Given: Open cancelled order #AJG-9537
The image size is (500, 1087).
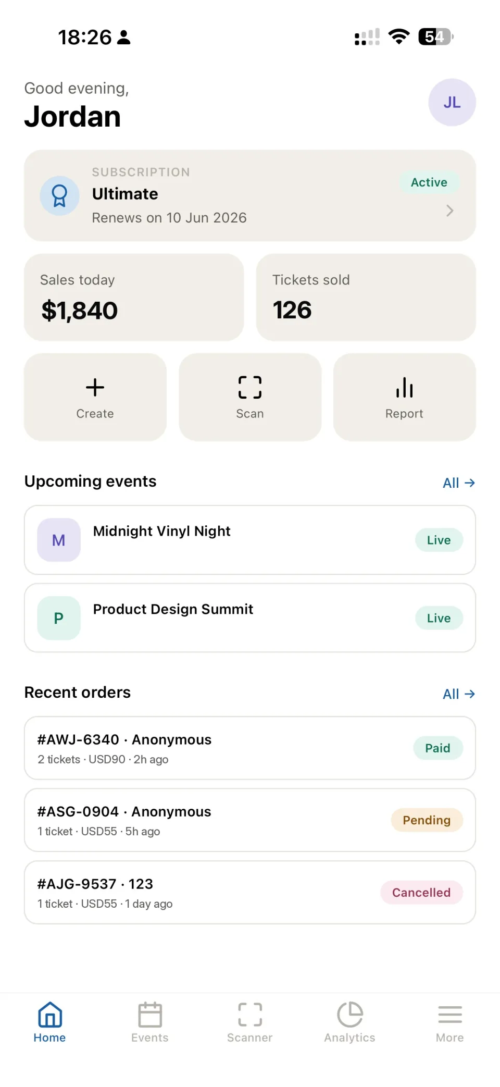Looking at the screenshot, I should [250, 892].
